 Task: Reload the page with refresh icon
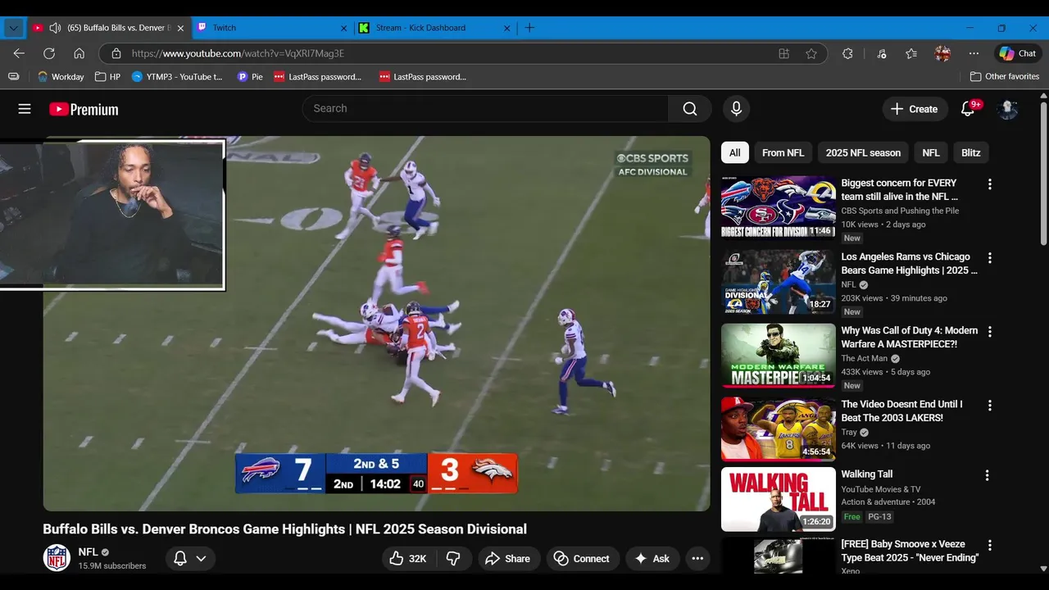pyautogui.click(x=49, y=53)
